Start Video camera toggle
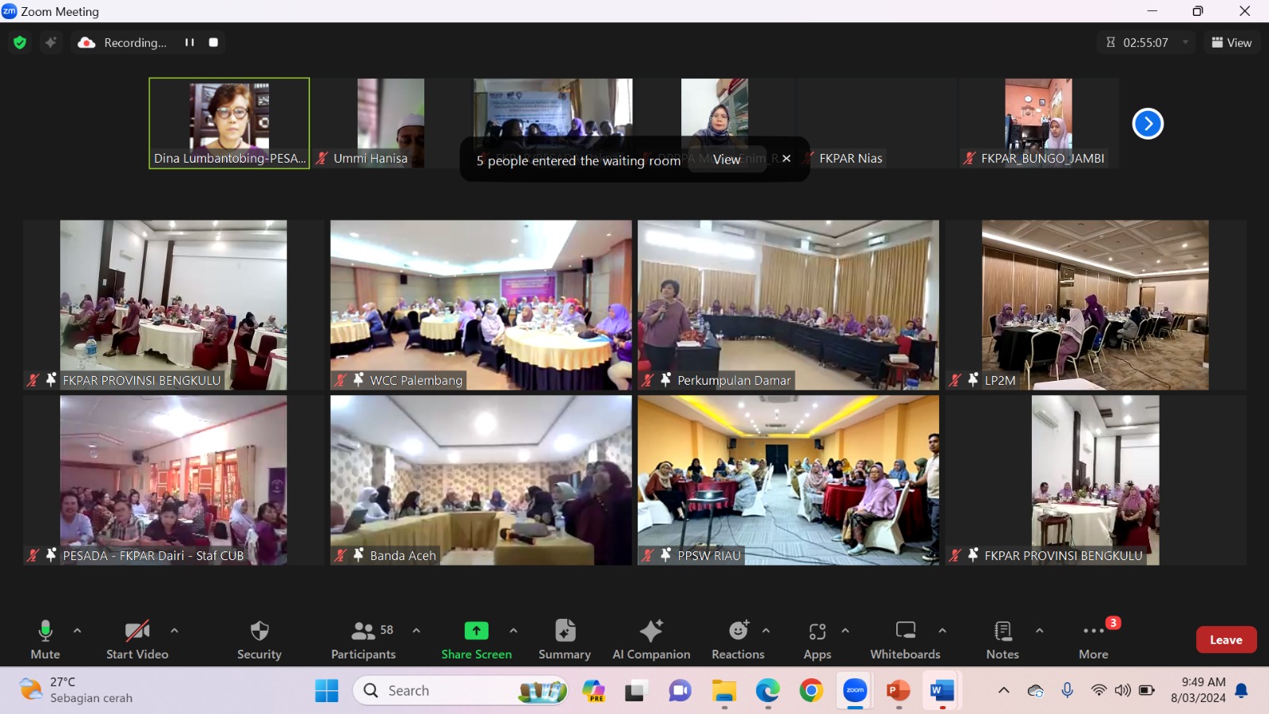This screenshot has width=1269, height=714. point(137,639)
